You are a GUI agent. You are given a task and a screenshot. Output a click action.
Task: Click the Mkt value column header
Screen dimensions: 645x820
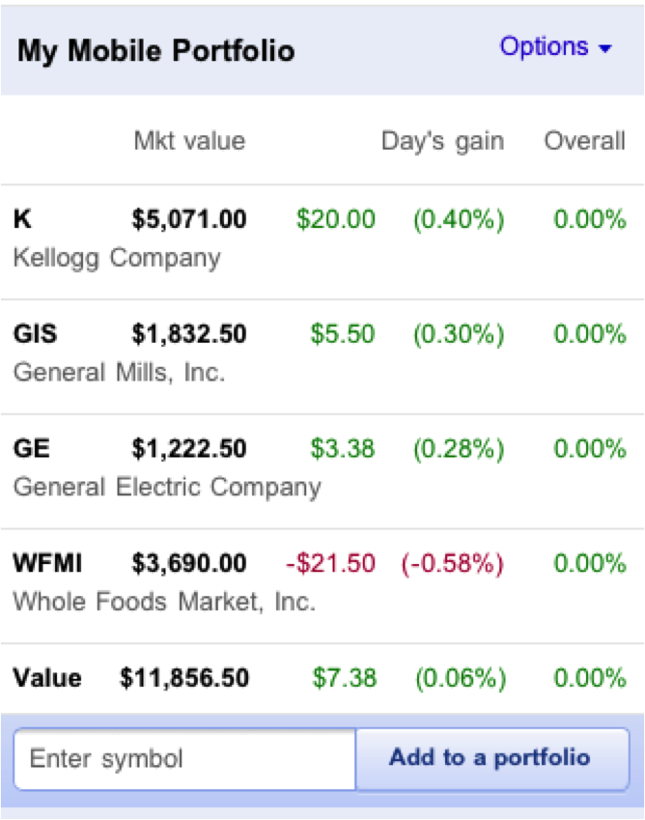pos(189,142)
